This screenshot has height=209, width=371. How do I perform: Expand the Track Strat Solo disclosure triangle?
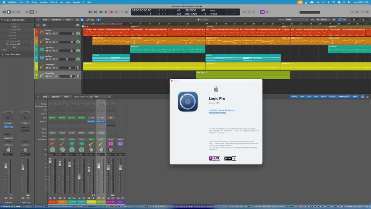coord(2,55)
